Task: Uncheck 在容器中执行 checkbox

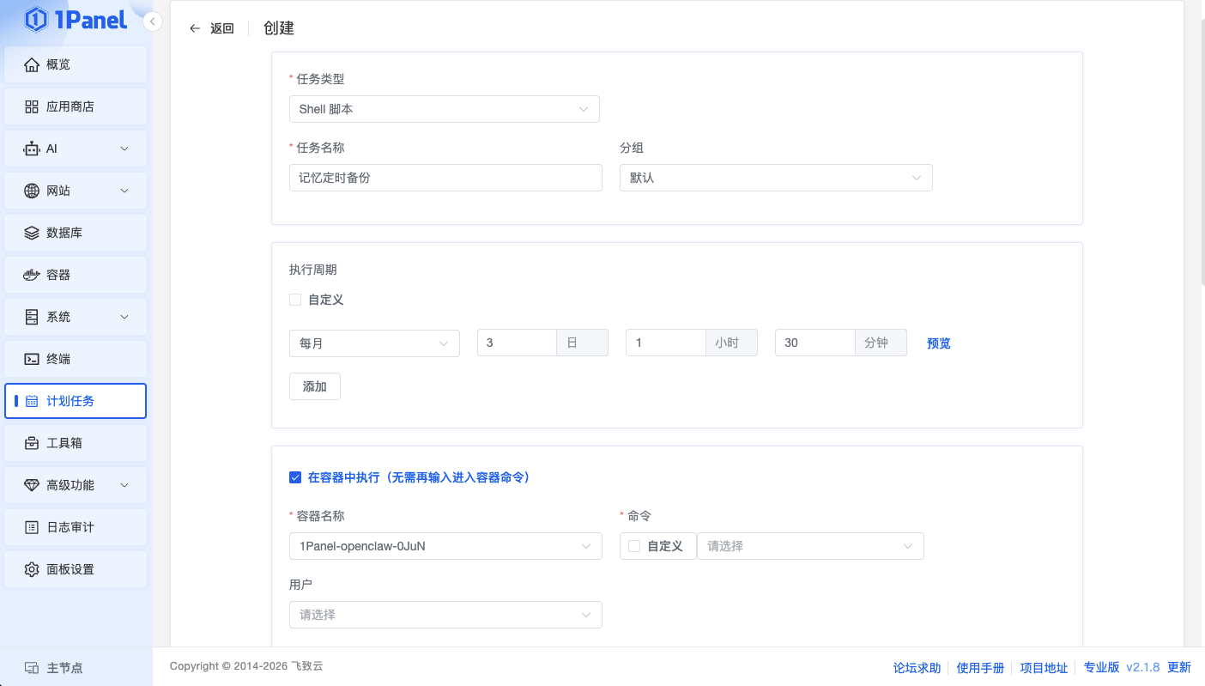Action: [x=295, y=477]
